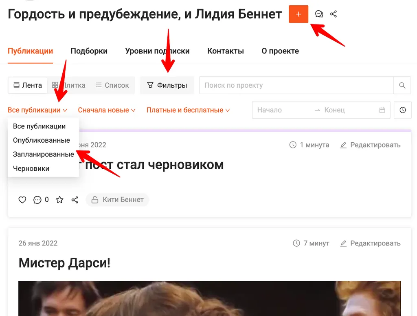The width and height of the screenshot is (417, 316).
Task: Switch to Список view mode
Action: 112,85
